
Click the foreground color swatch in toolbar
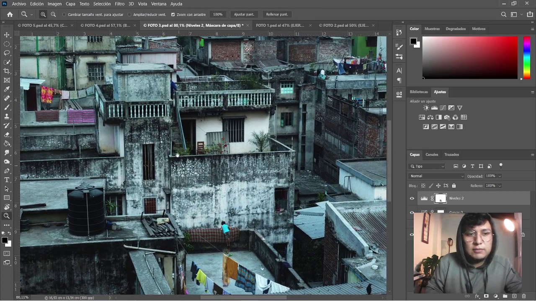pos(5,240)
